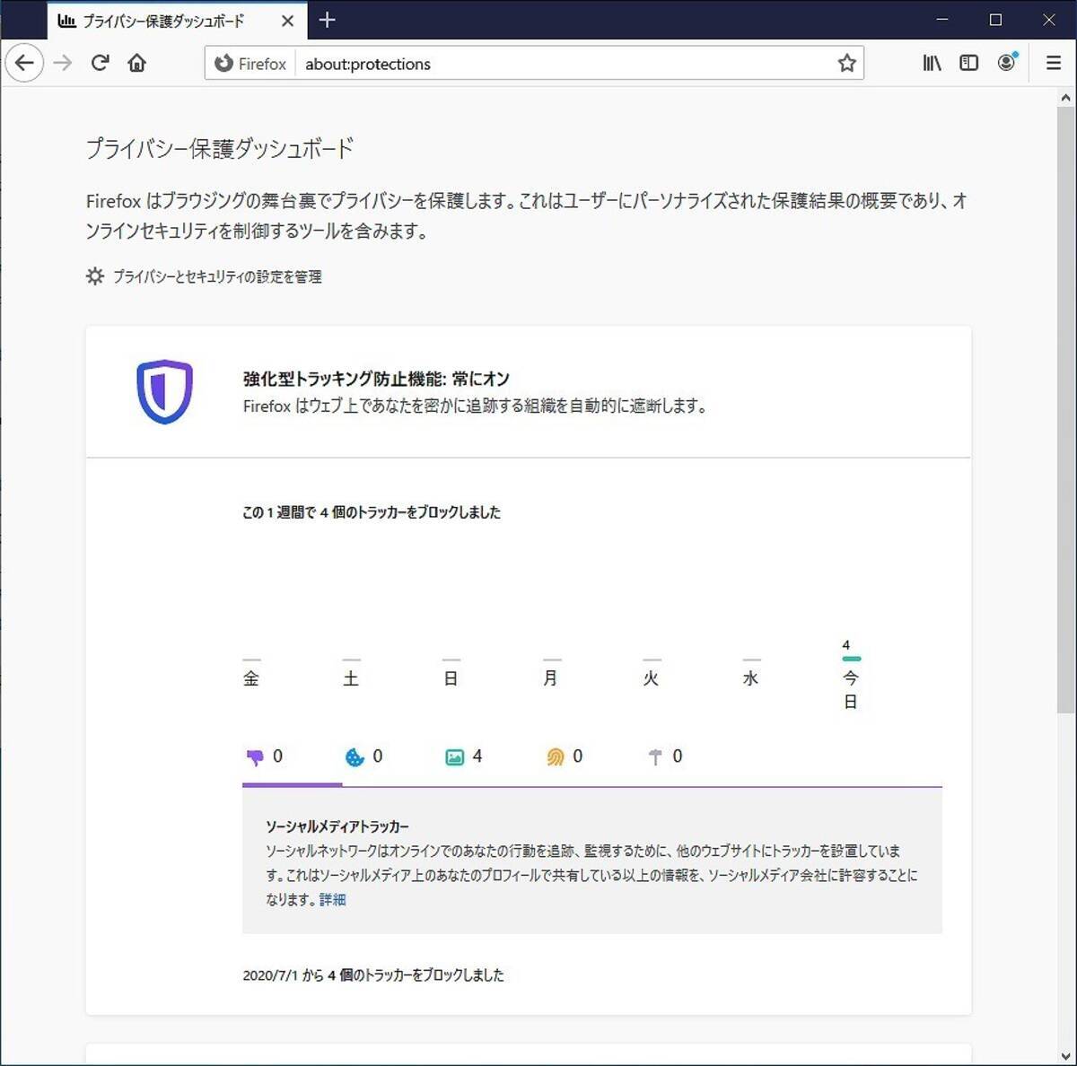
Task: Click the forward navigation arrow
Action: coord(62,64)
